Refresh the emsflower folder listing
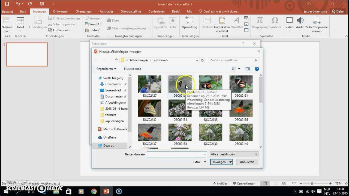349x196 pixels. 202,60
